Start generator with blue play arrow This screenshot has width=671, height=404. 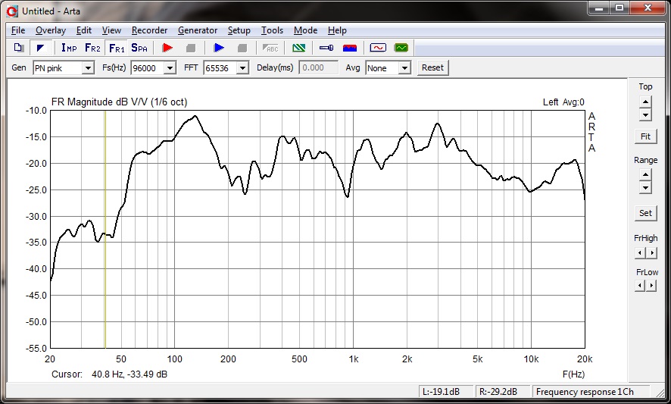tap(219, 48)
